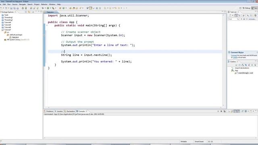This screenshot has width=258, height=145.
Task: Click the editor vertical scrollbar
Action: coord(223,60)
